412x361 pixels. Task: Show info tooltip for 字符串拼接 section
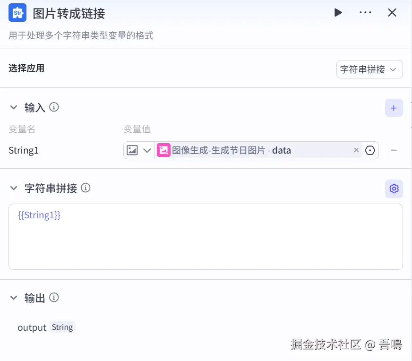[86, 188]
